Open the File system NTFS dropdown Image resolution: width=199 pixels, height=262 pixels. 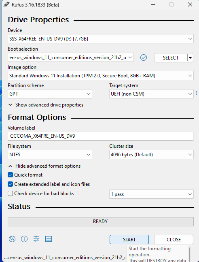pos(50,155)
